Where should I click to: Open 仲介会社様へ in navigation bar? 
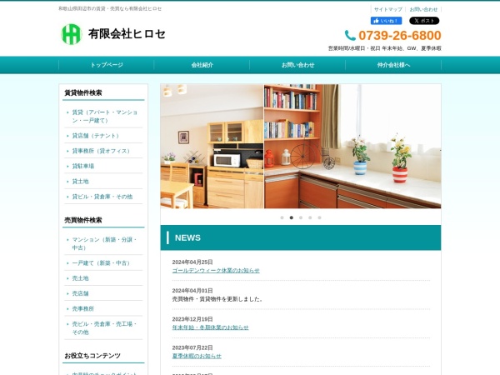tap(393, 65)
